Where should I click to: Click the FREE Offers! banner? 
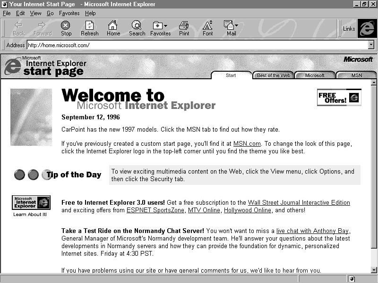coord(339,98)
